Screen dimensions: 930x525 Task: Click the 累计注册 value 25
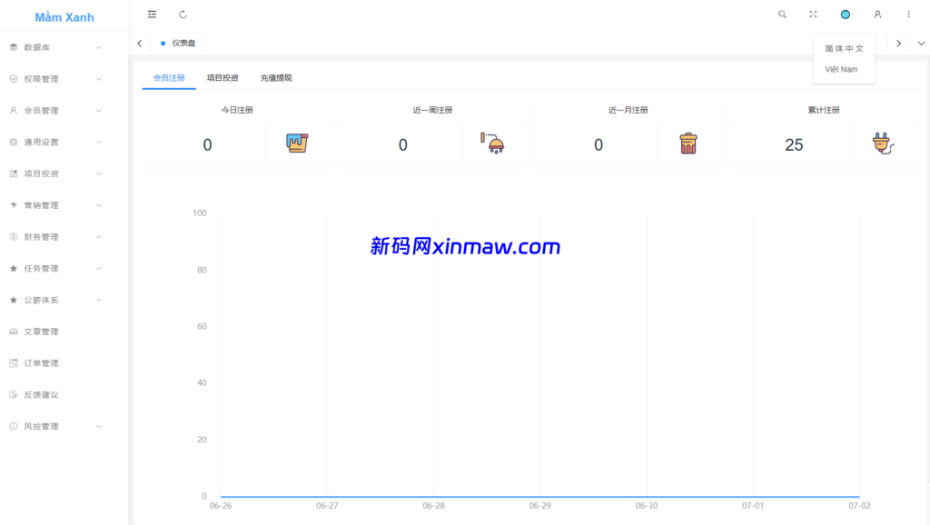(x=794, y=144)
